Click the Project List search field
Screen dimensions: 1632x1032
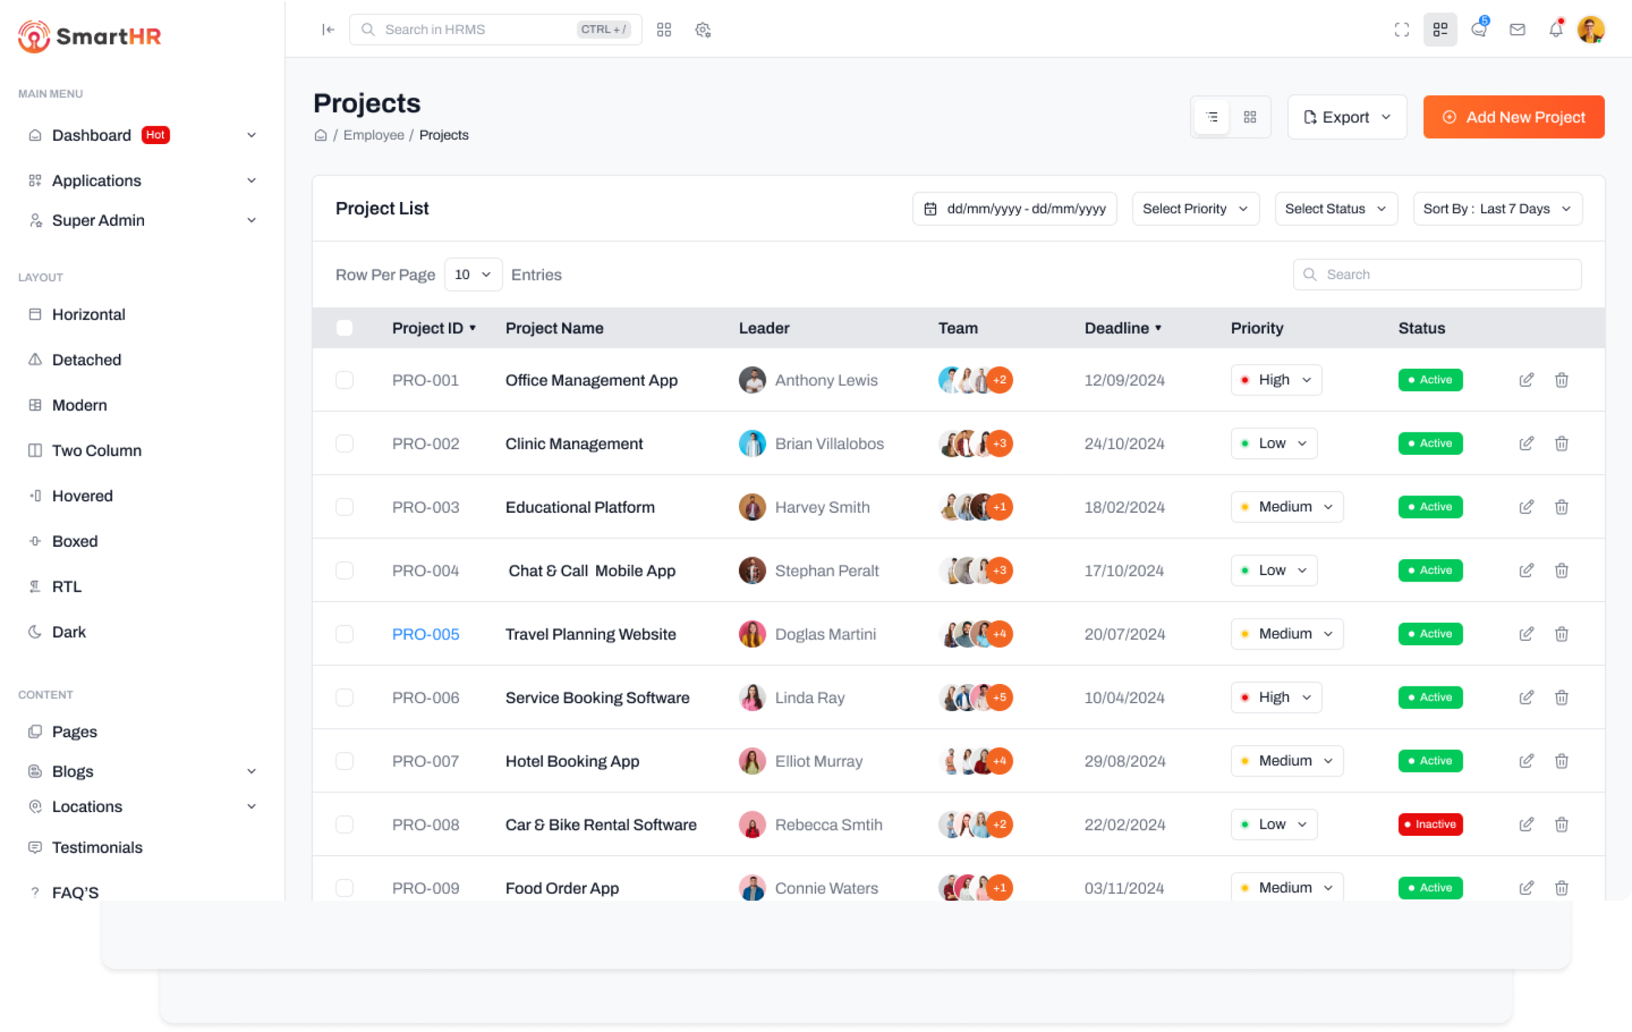pyautogui.click(x=1437, y=275)
